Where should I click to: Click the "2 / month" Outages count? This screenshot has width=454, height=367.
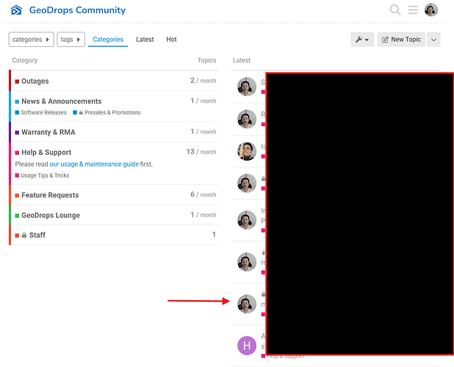203,81
